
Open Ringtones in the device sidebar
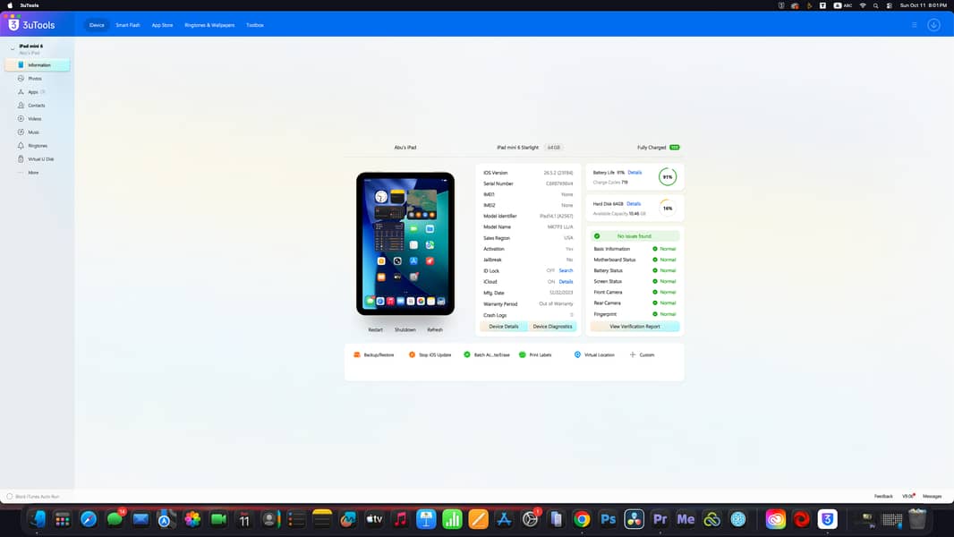tap(37, 146)
